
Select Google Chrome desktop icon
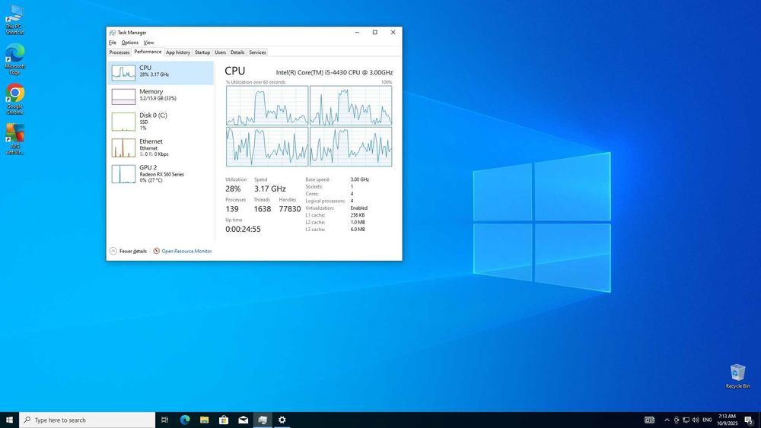tap(14, 100)
